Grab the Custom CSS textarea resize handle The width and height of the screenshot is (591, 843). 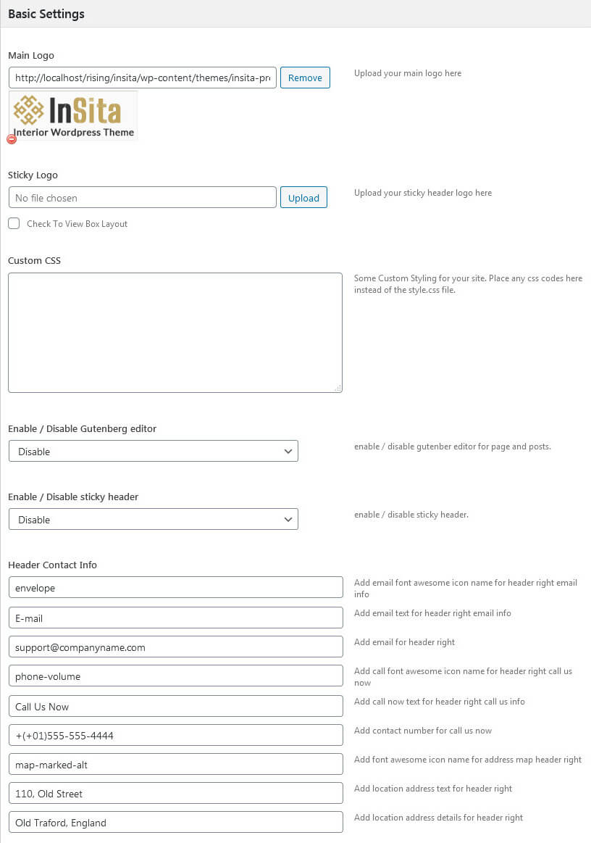tap(338, 389)
